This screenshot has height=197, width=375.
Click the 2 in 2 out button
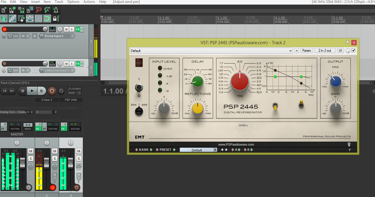(x=325, y=51)
